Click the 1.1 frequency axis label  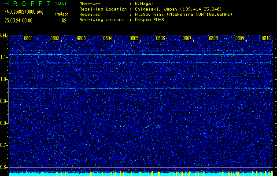[x=3, y=57]
